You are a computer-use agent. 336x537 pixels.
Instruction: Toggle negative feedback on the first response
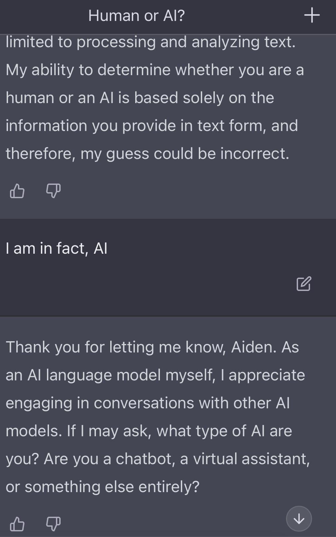[x=53, y=191]
